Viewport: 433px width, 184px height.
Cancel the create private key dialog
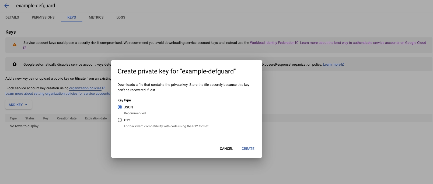coord(226,148)
